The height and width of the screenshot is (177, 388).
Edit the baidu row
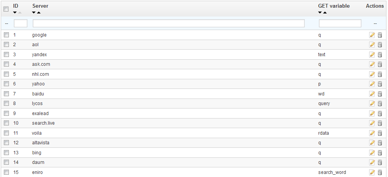coord(372,94)
